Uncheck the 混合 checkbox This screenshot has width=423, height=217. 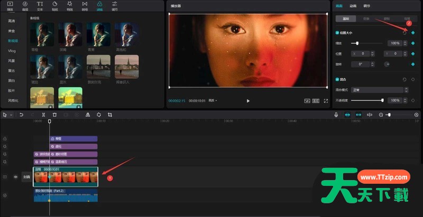[x=337, y=80]
